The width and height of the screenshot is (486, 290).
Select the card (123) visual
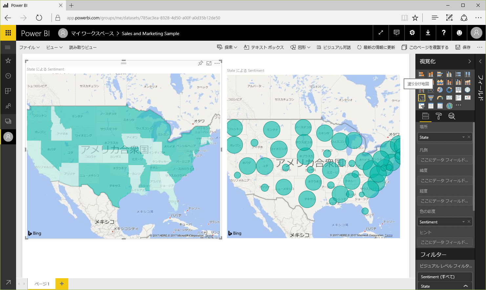[449, 98]
